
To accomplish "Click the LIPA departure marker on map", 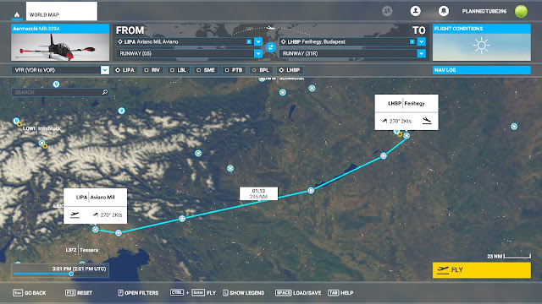I will (x=96, y=229).
